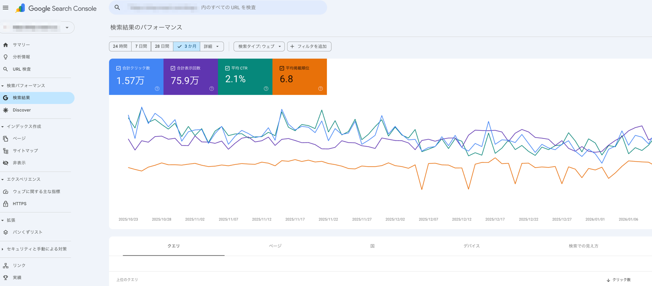This screenshot has width=652, height=286.
Task: Click the 分析情報 lightbulb icon
Action: click(x=5, y=57)
